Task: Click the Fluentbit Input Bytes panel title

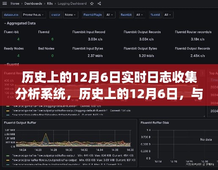Action: click(x=88, y=48)
